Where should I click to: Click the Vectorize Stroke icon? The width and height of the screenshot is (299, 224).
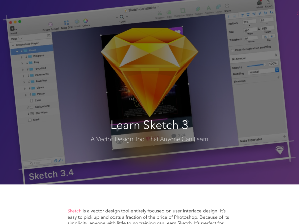click(x=183, y=11)
